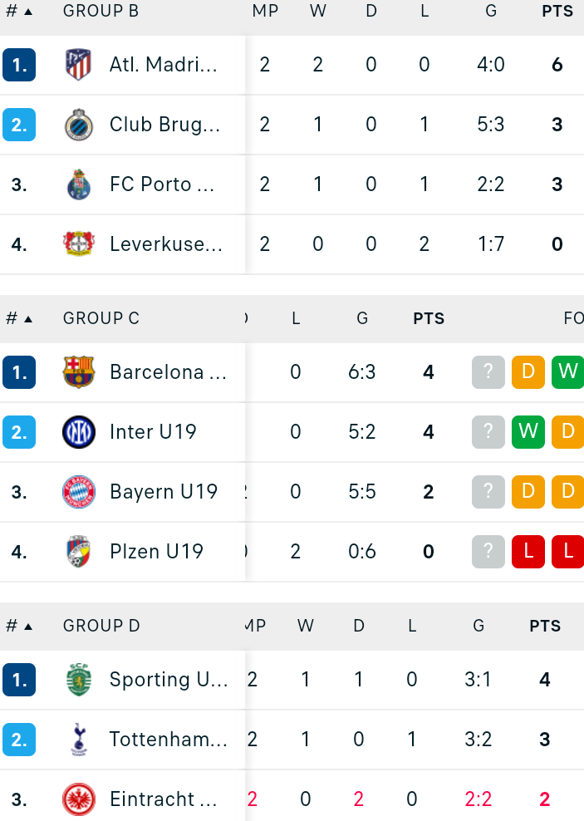This screenshot has height=821, width=584.
Task: Select the Eintracht eagle badge
Action: [78, 799]
